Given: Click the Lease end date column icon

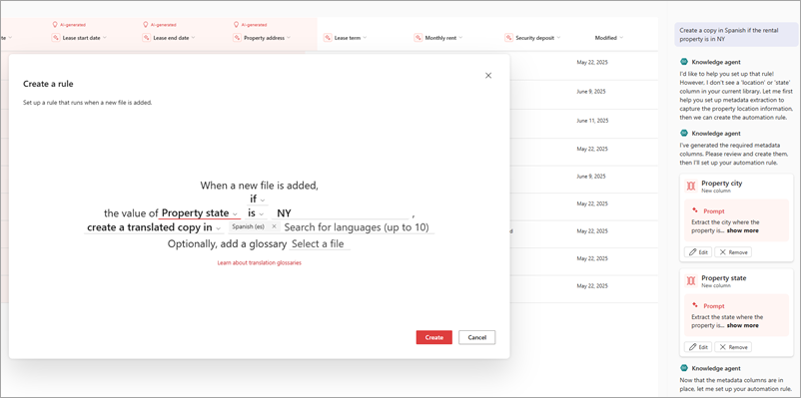Looking at the screenshot, I should coord(147,38).
